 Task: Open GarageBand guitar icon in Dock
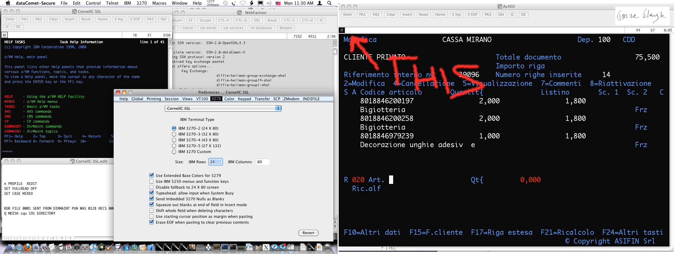(x=110, y=247)
